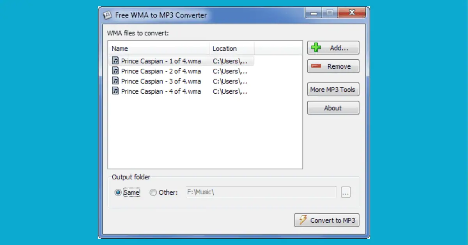Screen dimensions: 468x245
Task: Open More MP3 Tools
Action: (x=333, y=89)
